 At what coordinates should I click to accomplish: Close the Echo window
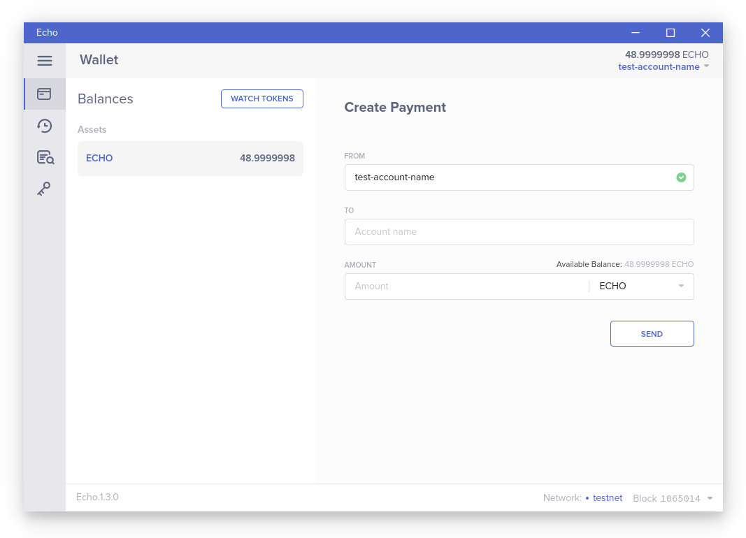click(705, 33)
